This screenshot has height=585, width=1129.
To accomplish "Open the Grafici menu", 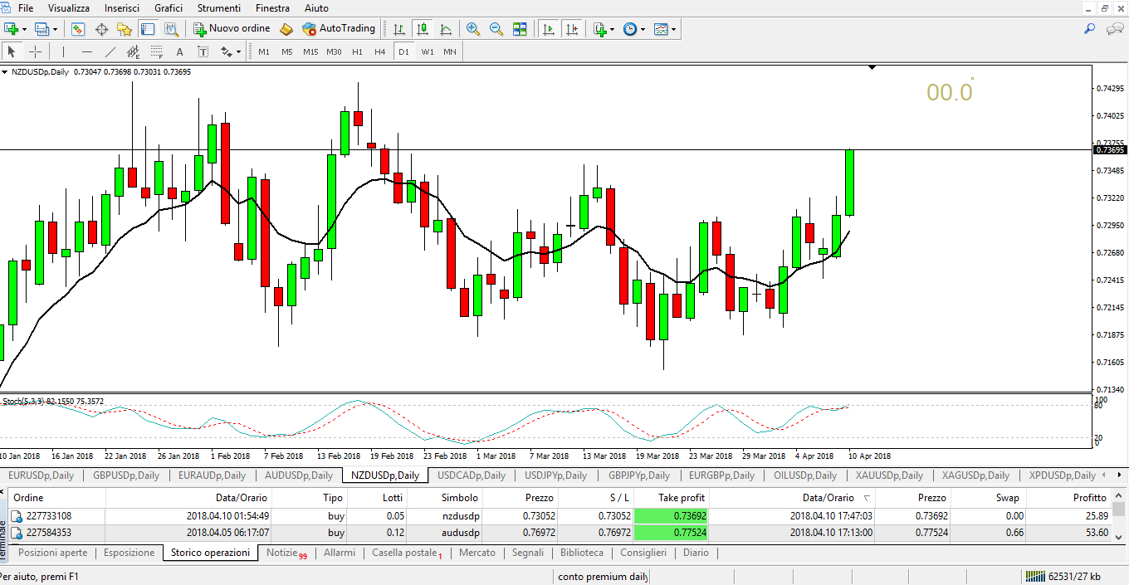I will (x=169, y=7).
